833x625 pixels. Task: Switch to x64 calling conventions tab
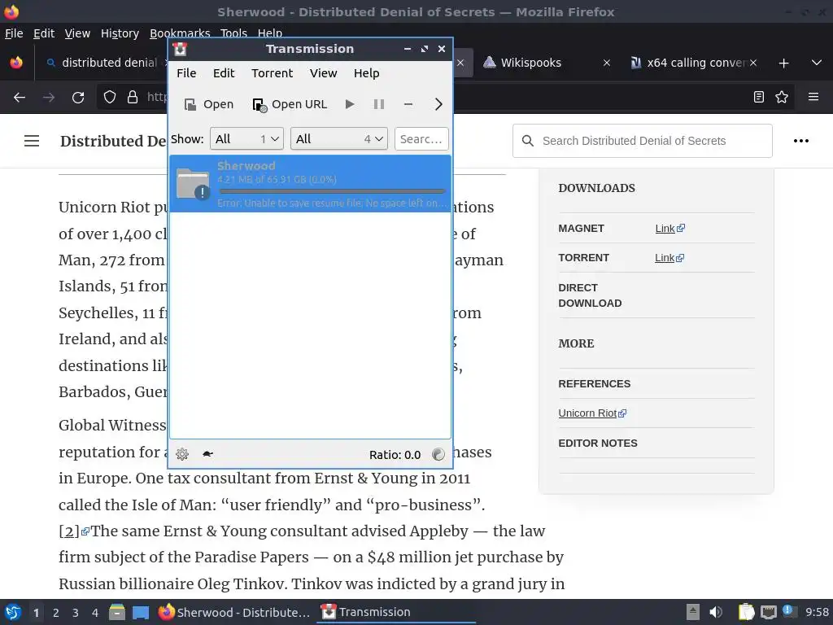point(689,63)
